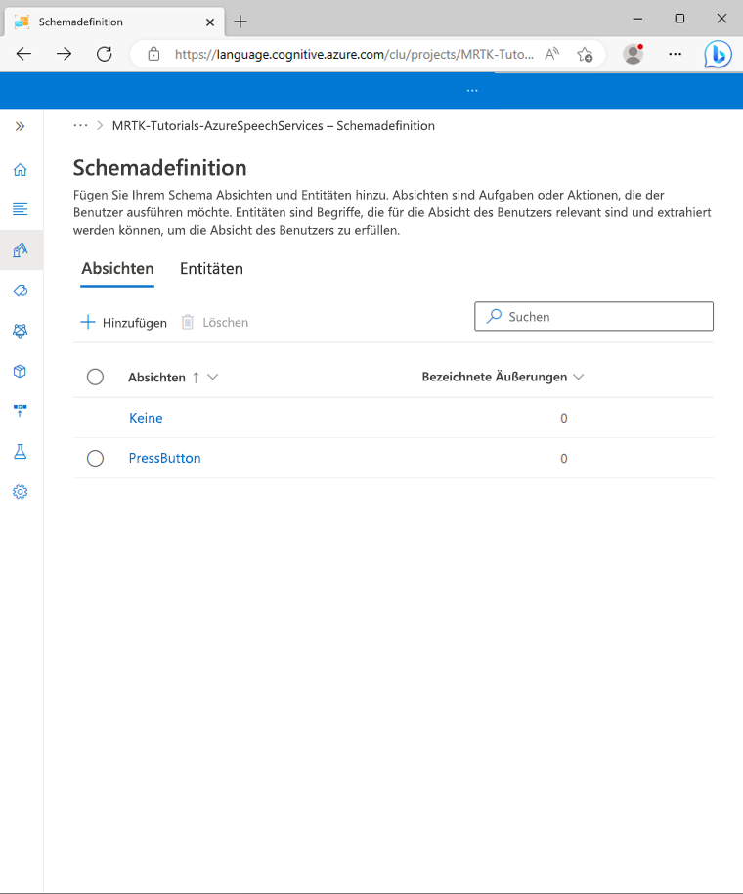Click the breadcrumb ellipsis
Viewport: 743px width, 894px height.
80,125
